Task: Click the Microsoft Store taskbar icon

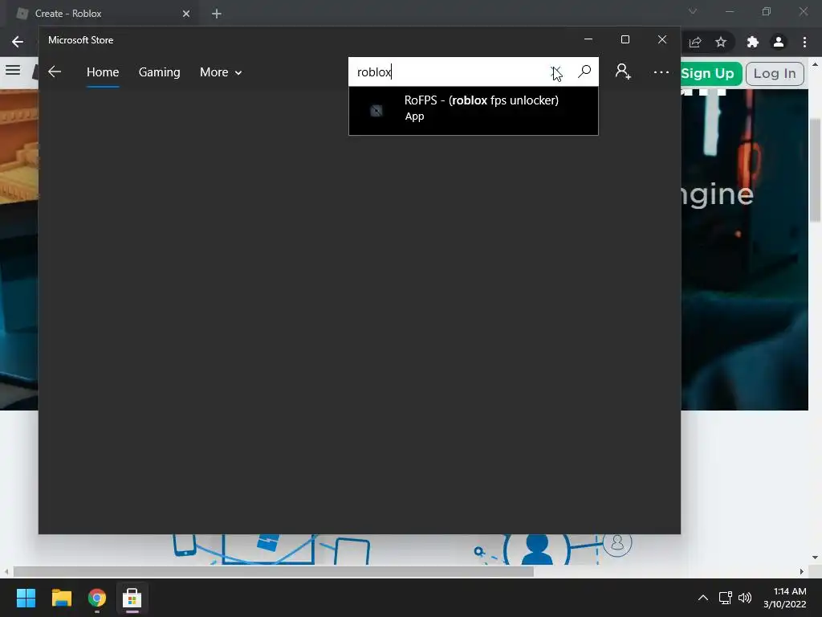Action: tap(132, 598)
